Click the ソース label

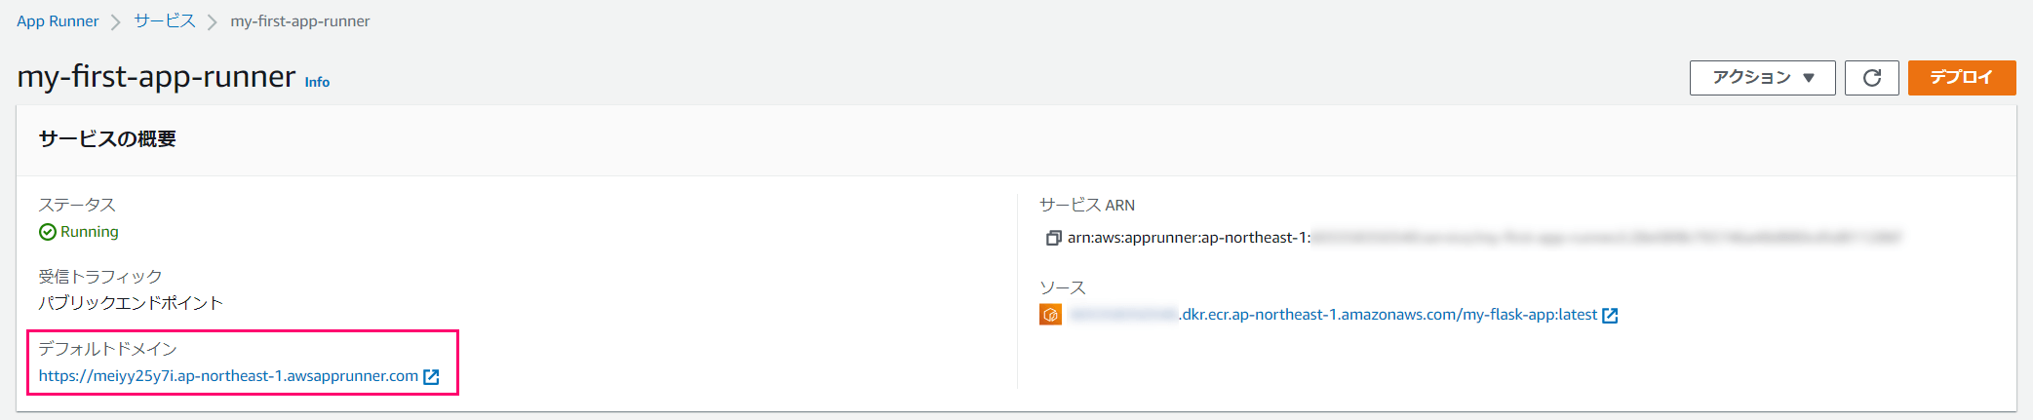pos(1063,288)
